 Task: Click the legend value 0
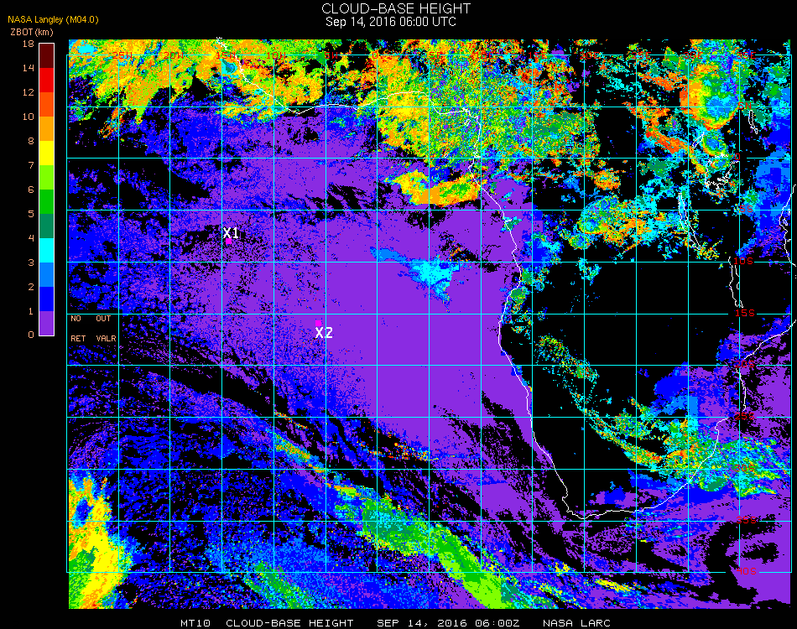pyautogui.click(x=31, y=335)
